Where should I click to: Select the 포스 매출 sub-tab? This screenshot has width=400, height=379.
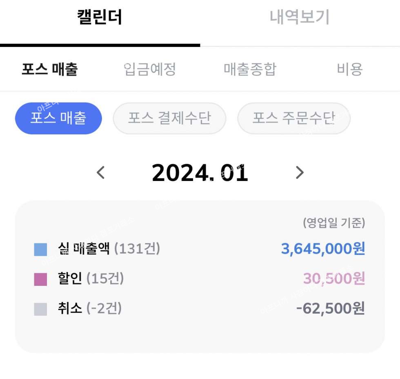[x=49, y=69]
